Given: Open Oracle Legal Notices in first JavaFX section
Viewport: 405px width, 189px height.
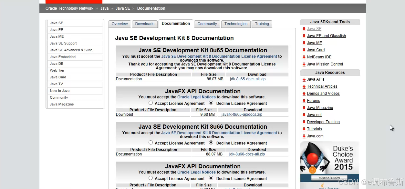Looking at the screenshot, I should (x=196, y=97).
